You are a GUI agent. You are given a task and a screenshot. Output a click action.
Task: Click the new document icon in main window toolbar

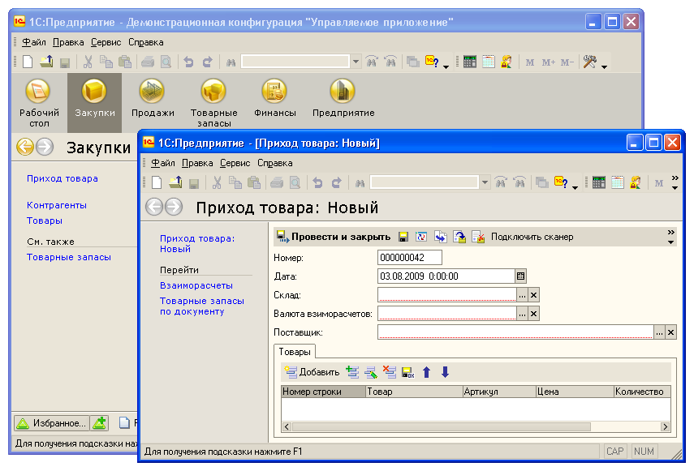point(28,62)
